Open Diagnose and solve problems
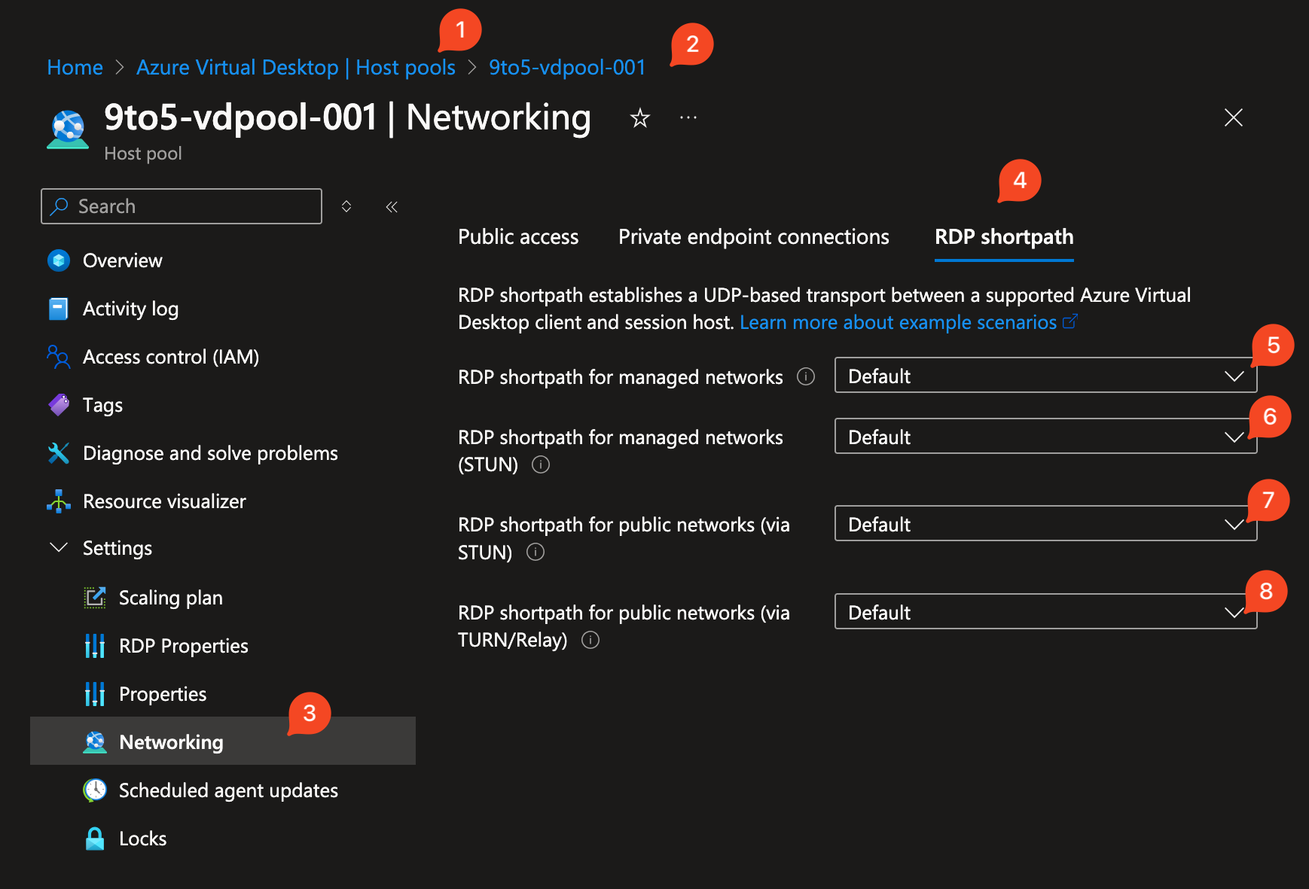 209,453
